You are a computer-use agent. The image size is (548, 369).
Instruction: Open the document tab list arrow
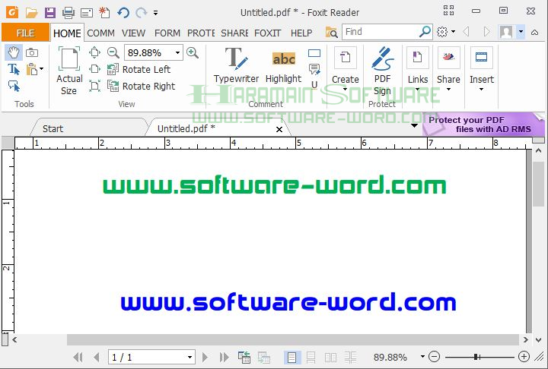(x=414, y=125)
